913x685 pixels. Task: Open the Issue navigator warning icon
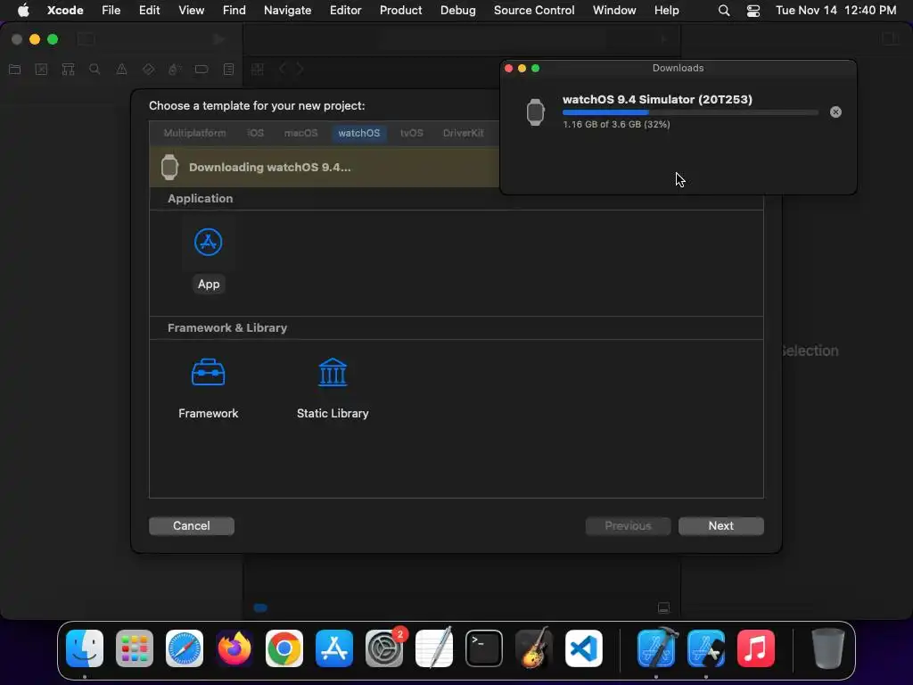pyautogui.click(x=121, y=70)
